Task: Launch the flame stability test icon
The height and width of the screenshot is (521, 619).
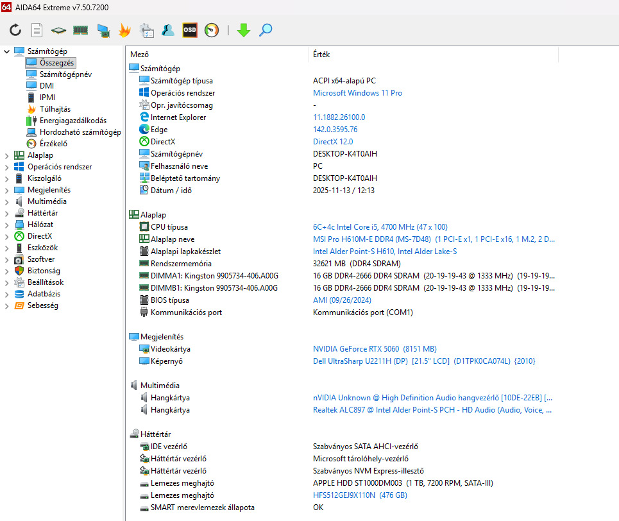Action: (x=124, y=30)
